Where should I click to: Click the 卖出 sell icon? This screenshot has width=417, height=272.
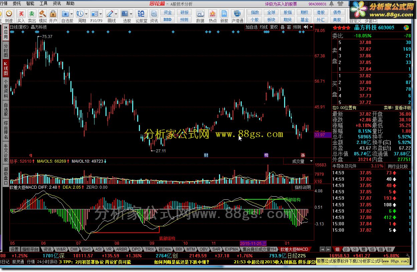pos(32,14)
